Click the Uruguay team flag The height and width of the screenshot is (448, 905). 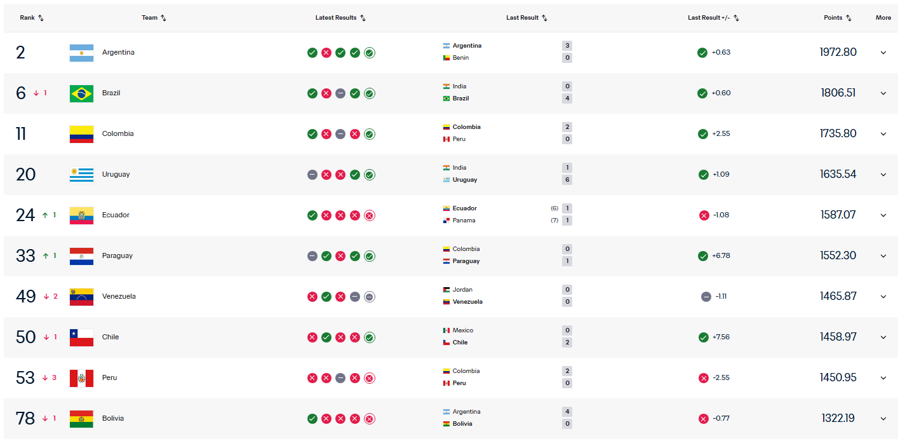coord(81,175)
